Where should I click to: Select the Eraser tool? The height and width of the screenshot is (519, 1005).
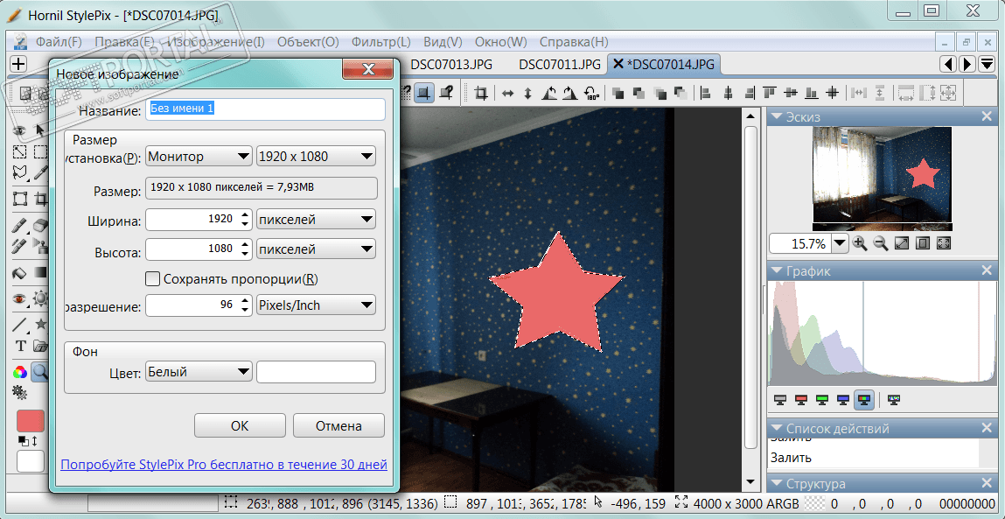click(40, 226)
